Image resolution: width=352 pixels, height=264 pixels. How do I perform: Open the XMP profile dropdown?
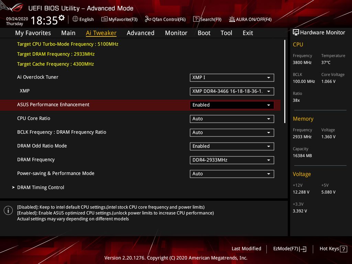click(x=232, y=91)
